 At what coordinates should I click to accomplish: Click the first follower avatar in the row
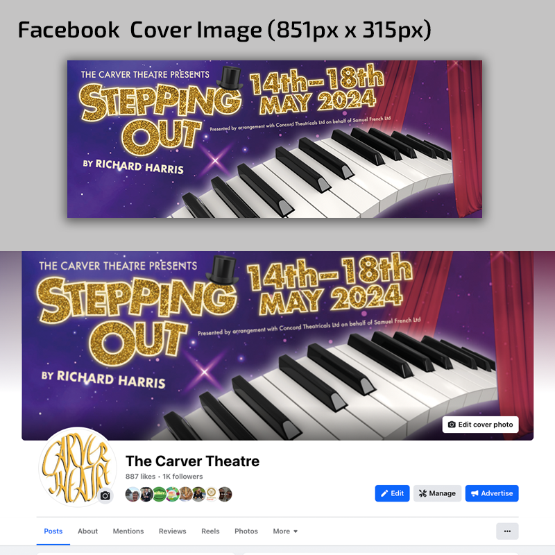click(x=133, y=494)
